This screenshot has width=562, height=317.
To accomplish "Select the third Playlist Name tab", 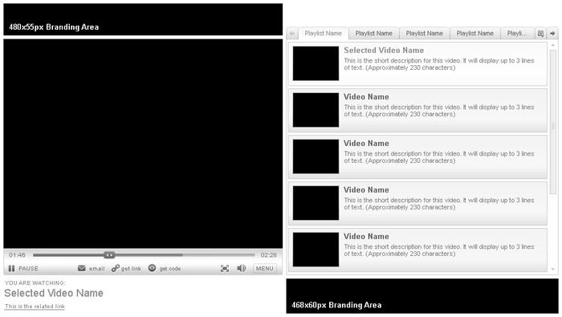I will 425,34.
